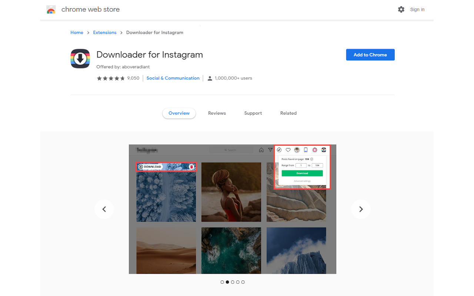Open settings via the gear icon

click(x=401, y=10)
